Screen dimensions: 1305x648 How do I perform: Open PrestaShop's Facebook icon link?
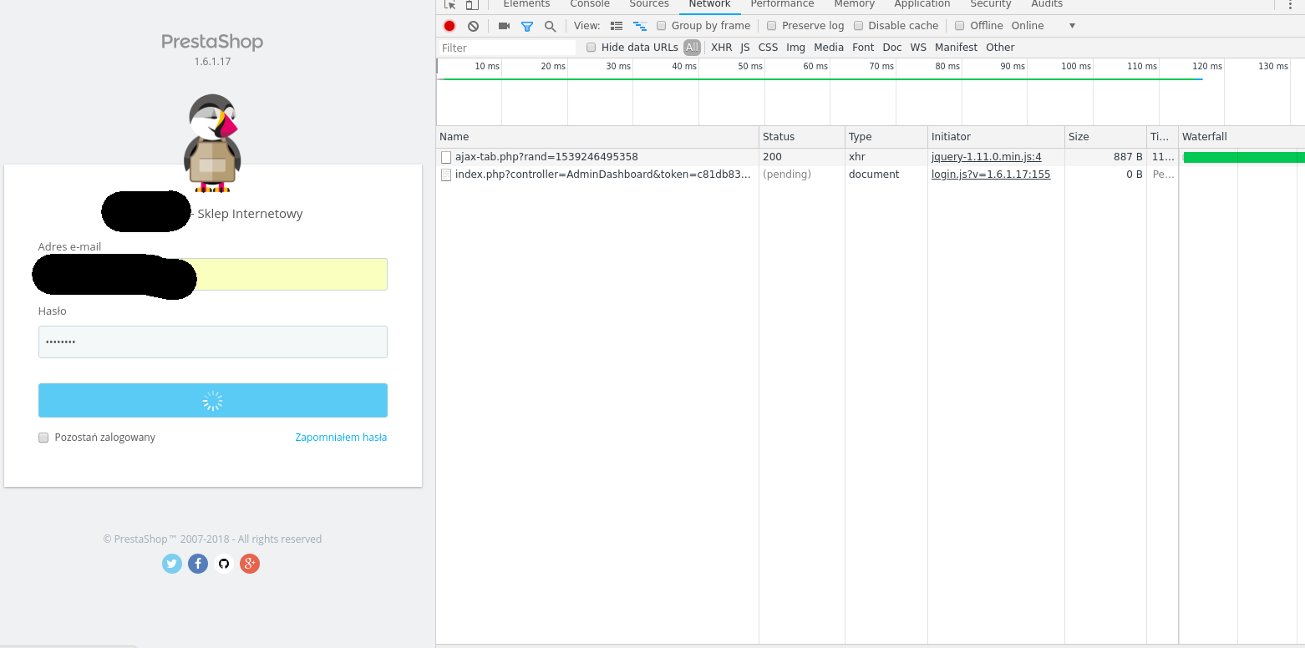(x=198, y=564)
